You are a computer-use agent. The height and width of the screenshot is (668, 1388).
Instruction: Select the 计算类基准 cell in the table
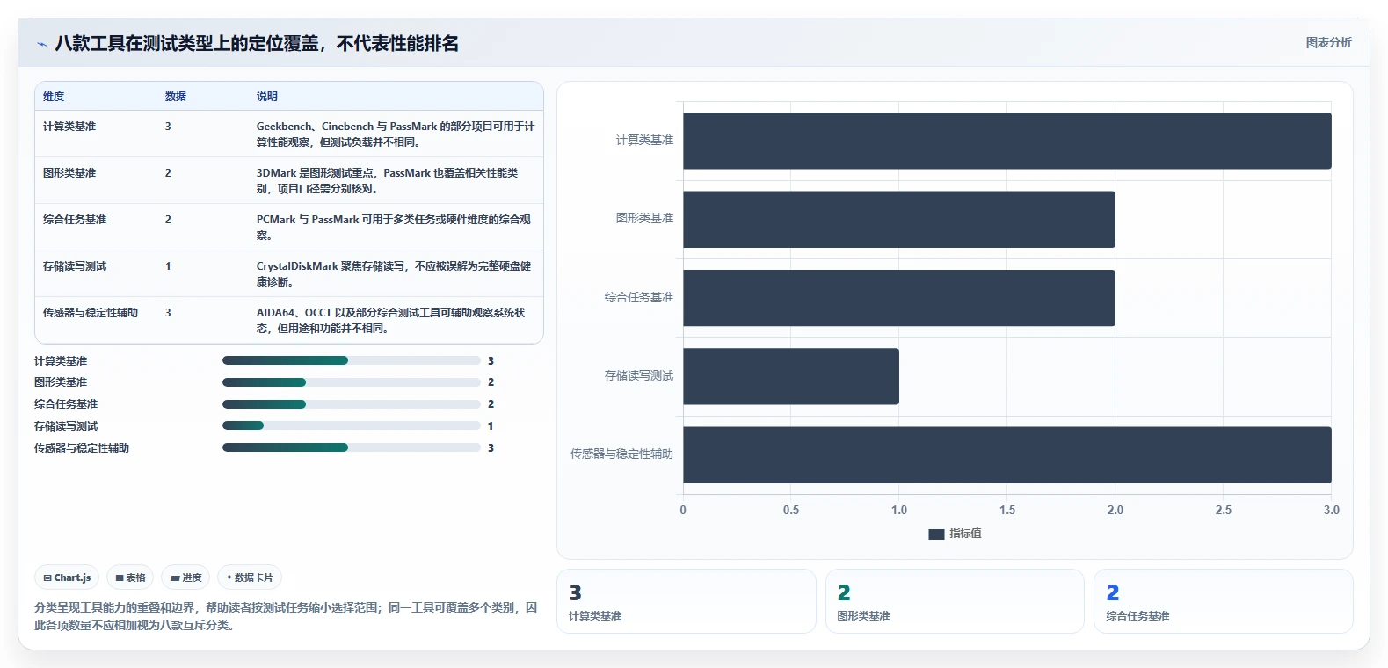(69, 127)
